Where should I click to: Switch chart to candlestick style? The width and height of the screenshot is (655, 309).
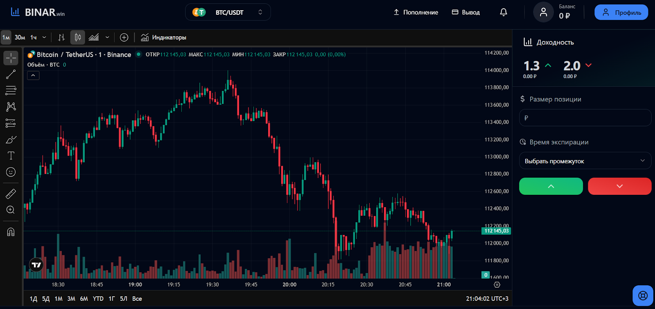coord(77,38)
